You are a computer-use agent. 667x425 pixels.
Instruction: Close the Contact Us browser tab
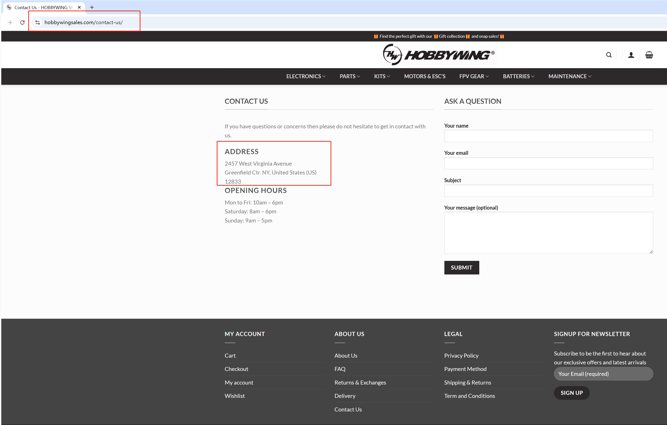click(79, 7)
